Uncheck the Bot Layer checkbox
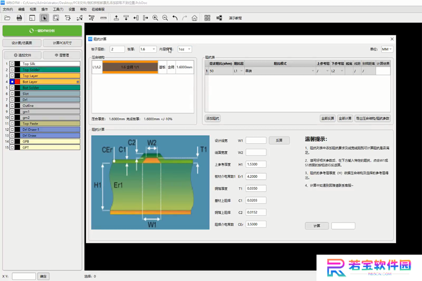This screenshot has height=281, width=422. coord(12,82)
